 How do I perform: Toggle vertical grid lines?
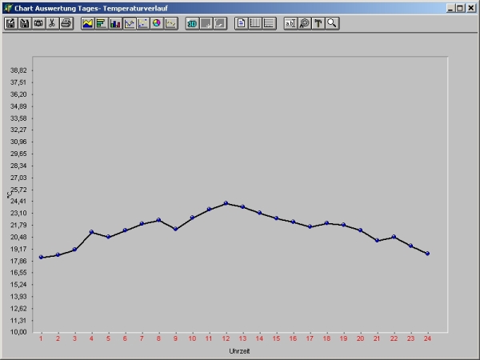tap(255, 23)
